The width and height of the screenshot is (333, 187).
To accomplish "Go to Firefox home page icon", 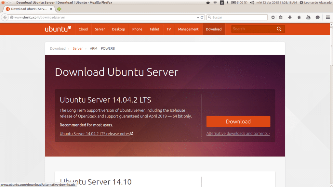I will [299, 18].
